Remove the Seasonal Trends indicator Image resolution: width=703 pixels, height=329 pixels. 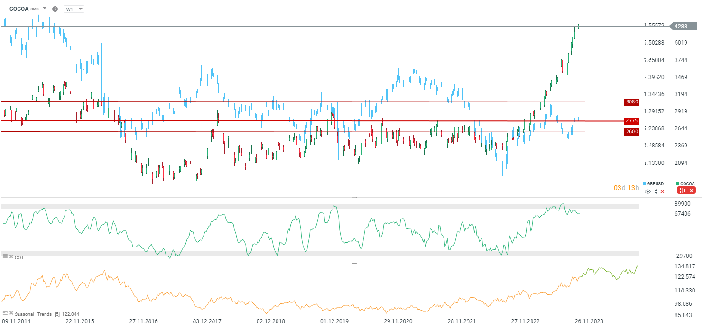(11, 313)
